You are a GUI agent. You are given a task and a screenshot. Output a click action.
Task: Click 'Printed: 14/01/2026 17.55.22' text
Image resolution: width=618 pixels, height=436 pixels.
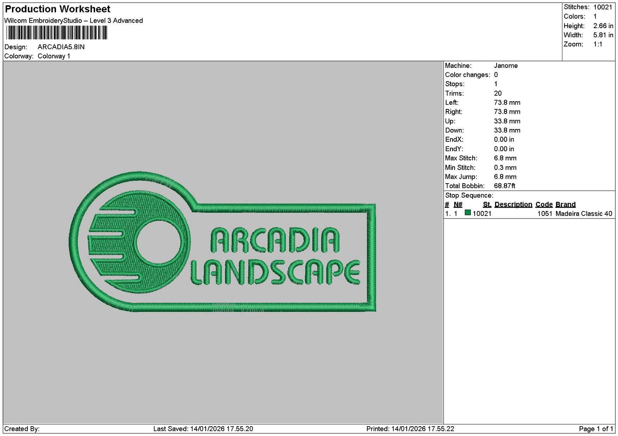[410, 429]
